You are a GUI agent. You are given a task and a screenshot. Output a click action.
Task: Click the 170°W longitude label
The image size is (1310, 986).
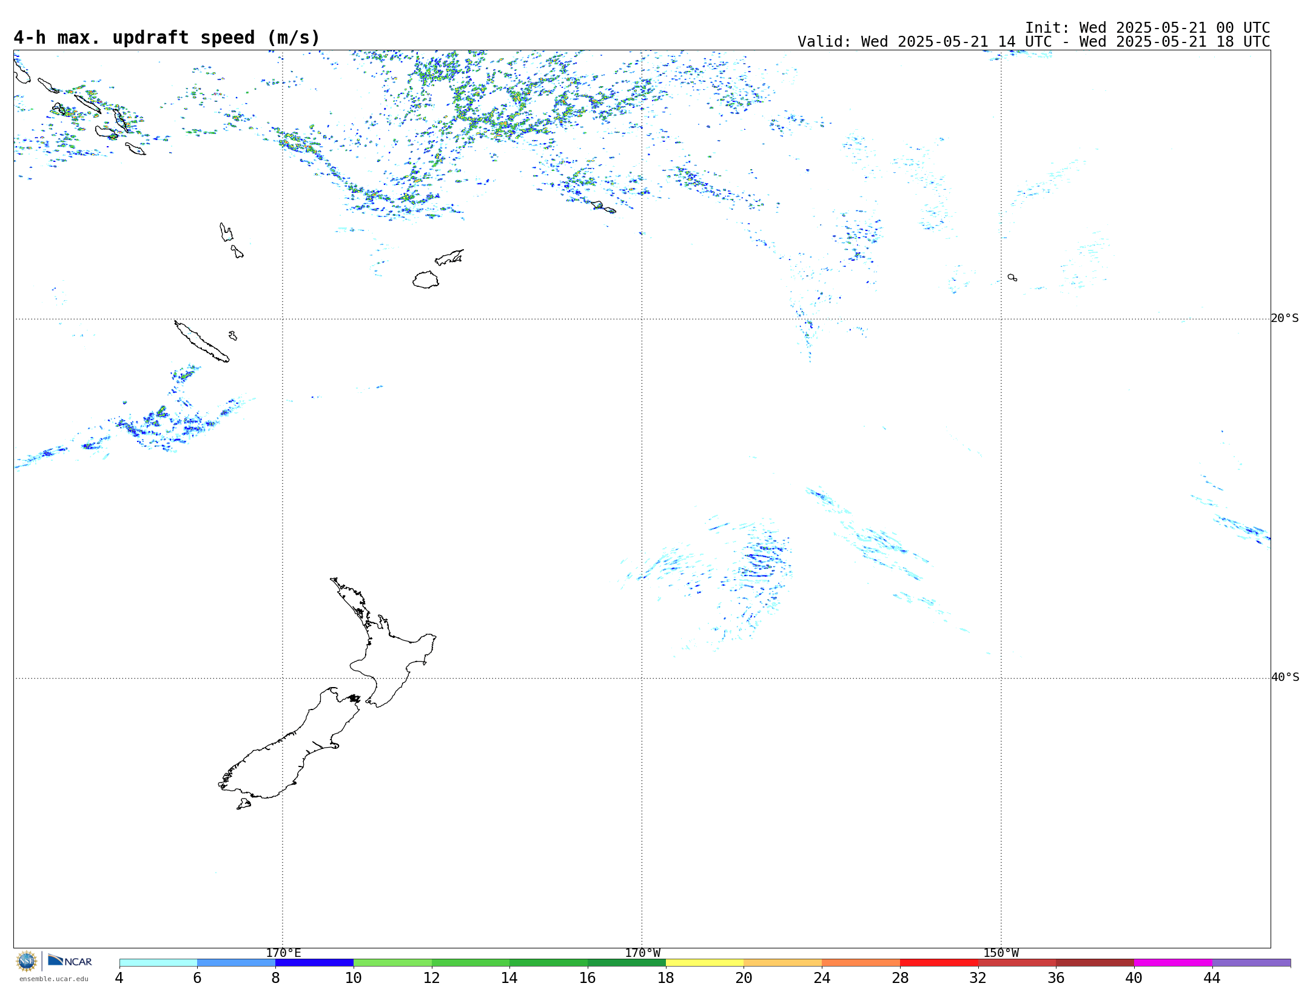click(x=643, y=953)
